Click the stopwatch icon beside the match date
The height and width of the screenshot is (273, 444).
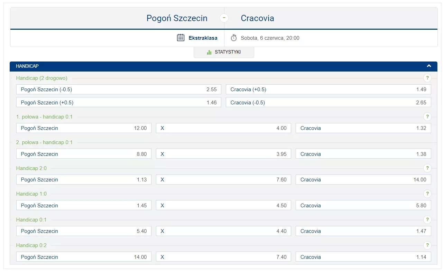(234, 38)
